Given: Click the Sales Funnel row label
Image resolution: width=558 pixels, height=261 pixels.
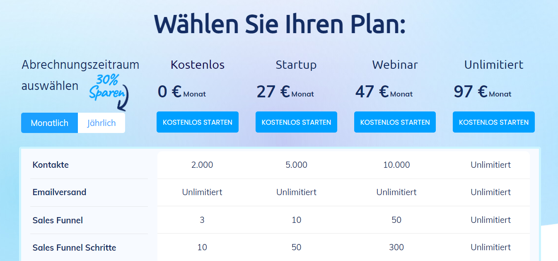Looking at the screenshot, I should (x=58, y=220).
